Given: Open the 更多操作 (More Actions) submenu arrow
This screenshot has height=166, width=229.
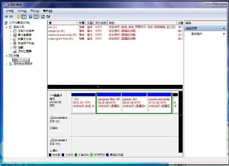Looking at the screenshot, I should [x=224, y=34].
